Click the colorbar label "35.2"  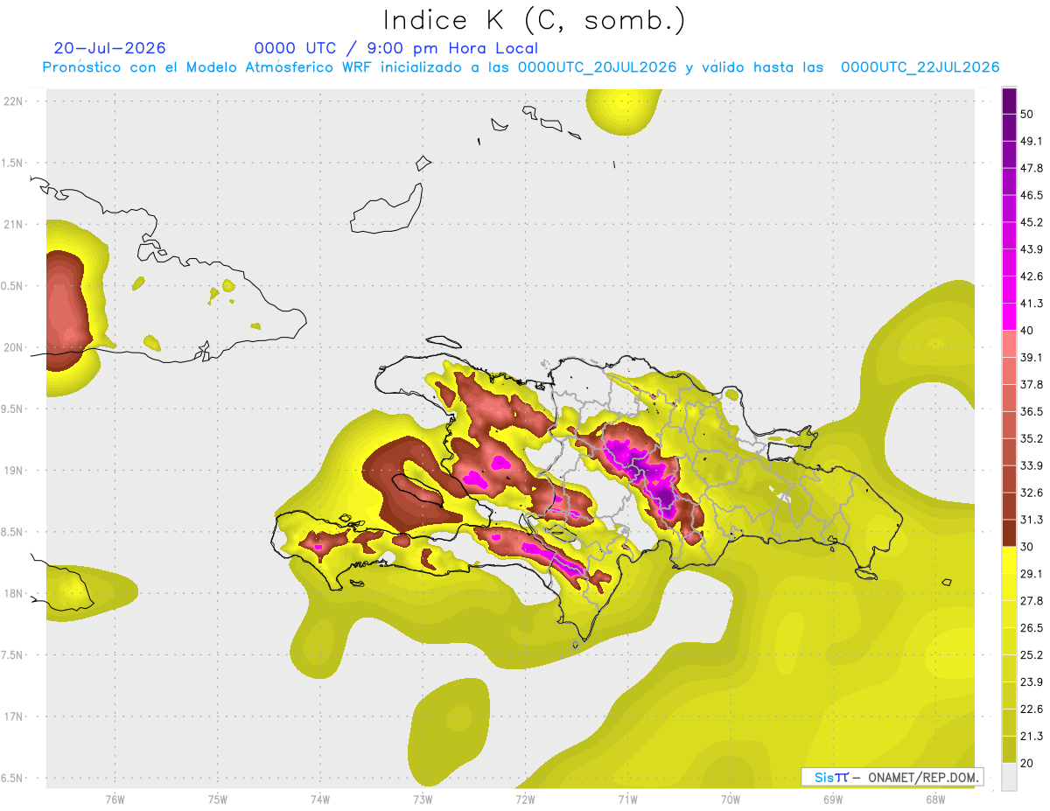(x=1032, y=438)
